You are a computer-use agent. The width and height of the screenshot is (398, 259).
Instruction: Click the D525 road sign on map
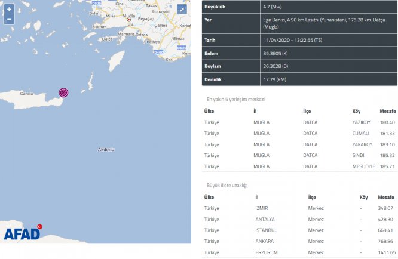(x=96, y=4)
